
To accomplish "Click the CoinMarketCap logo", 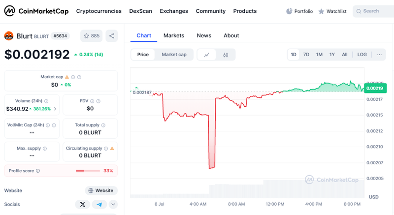I will click(x=36, y=11).
